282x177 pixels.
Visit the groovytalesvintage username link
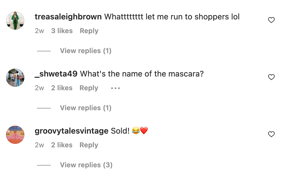(x=71, y=131)
